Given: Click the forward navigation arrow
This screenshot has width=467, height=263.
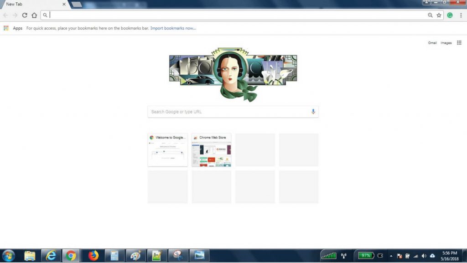Looking at the screenshot, I should click(x=15, y=15).
